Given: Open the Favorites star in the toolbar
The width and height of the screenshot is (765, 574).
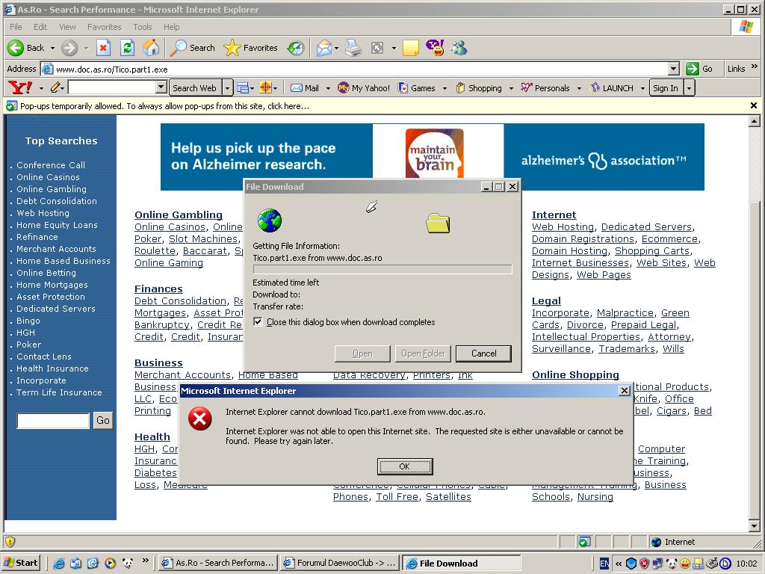Looking at the screenshot, I should click(x=251, y=47).
